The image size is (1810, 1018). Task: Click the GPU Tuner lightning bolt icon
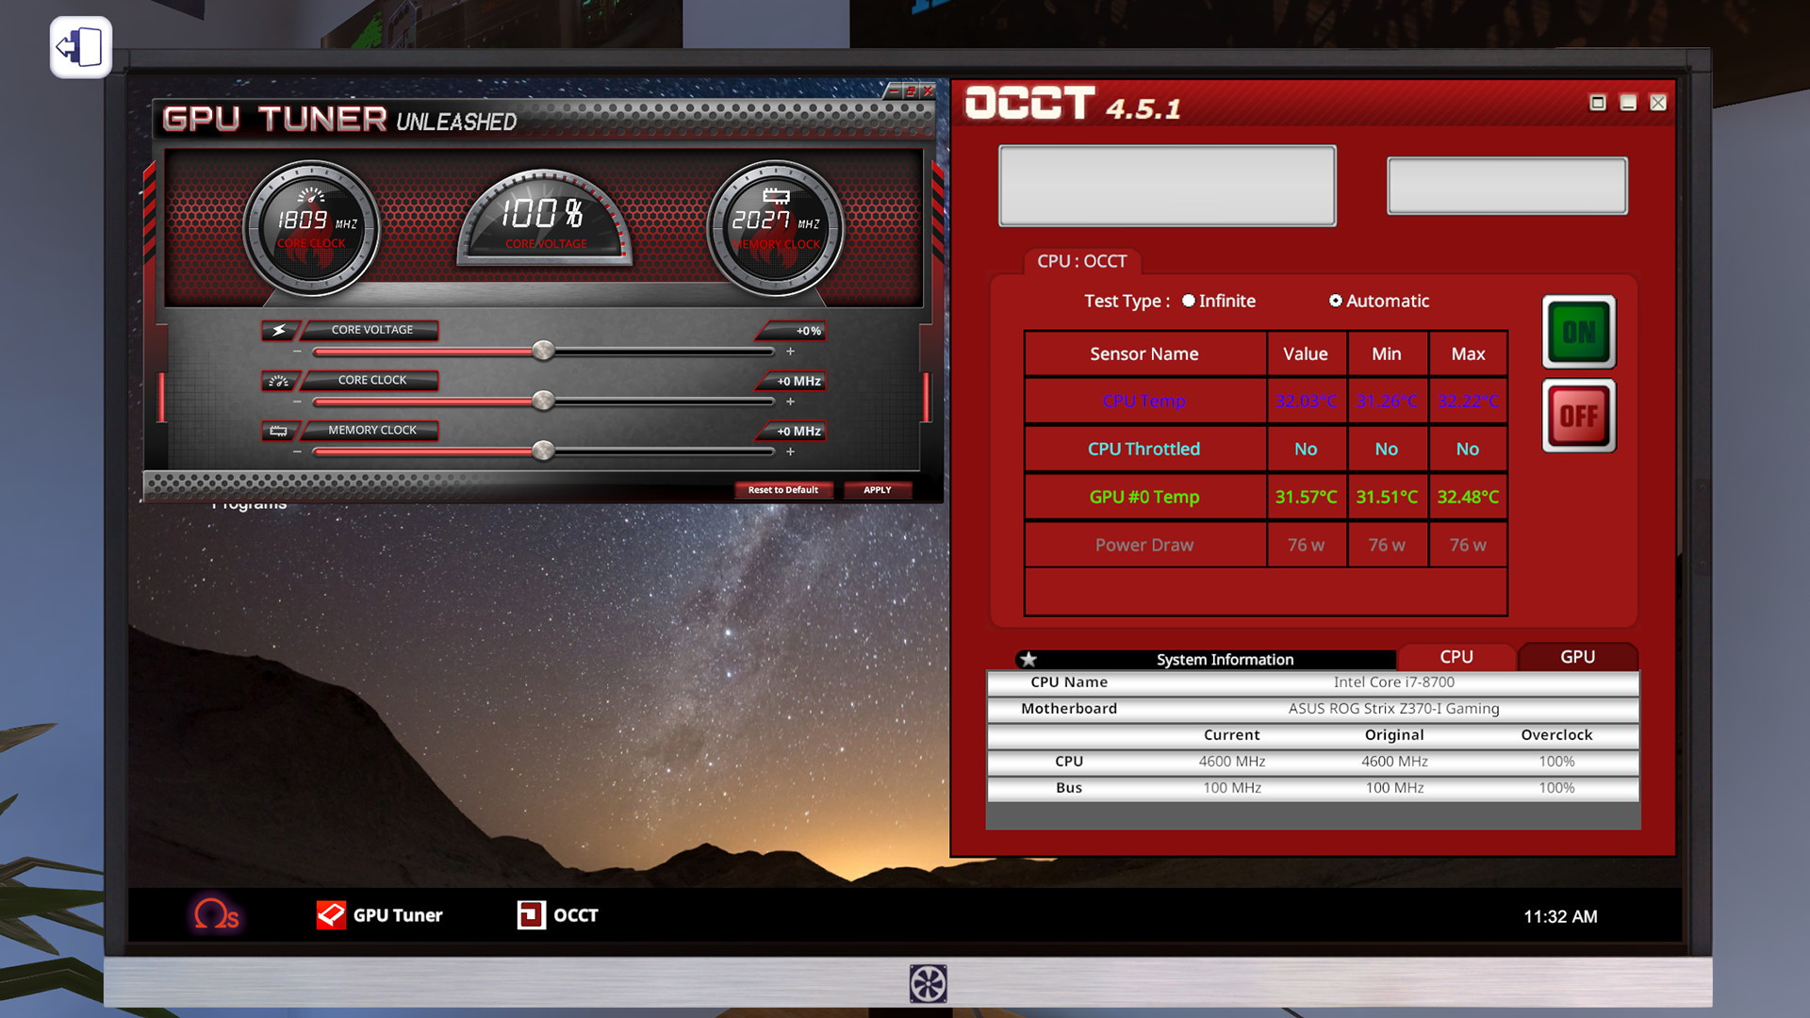click(x=276, y=329)
